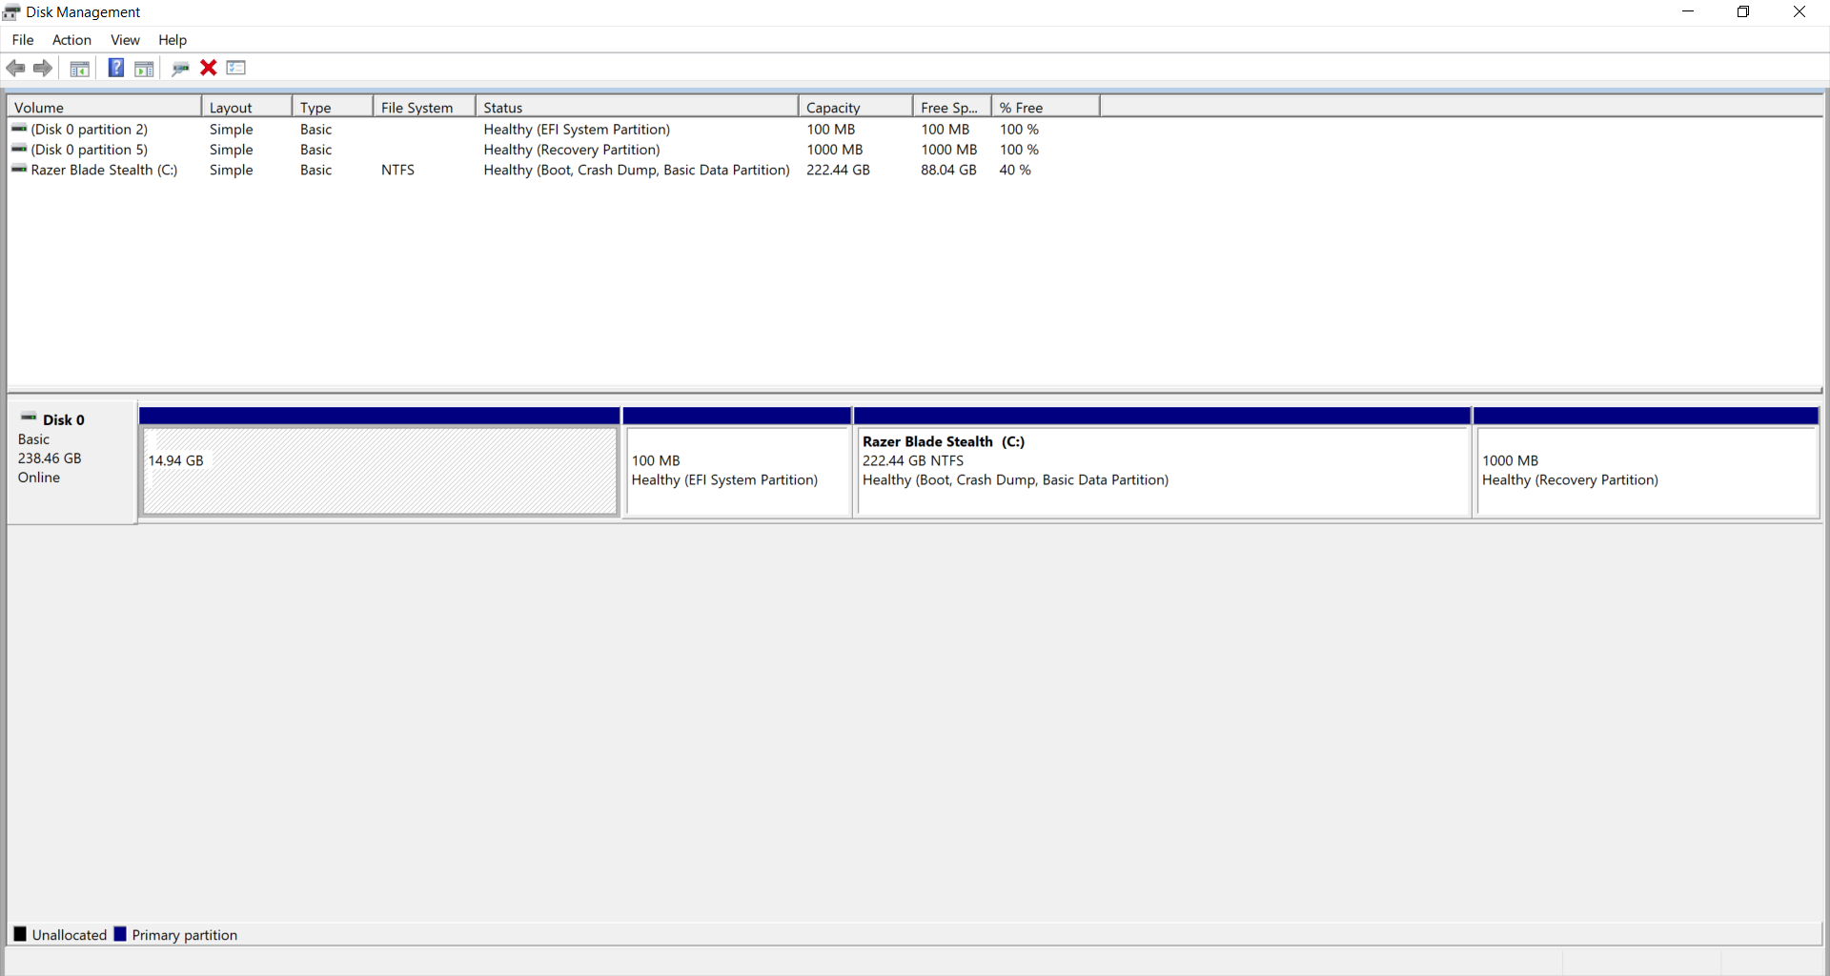Click the '40 %' free percentage cell
The width and height of the screenshot is (1830, 976).
click(1015, 170)
